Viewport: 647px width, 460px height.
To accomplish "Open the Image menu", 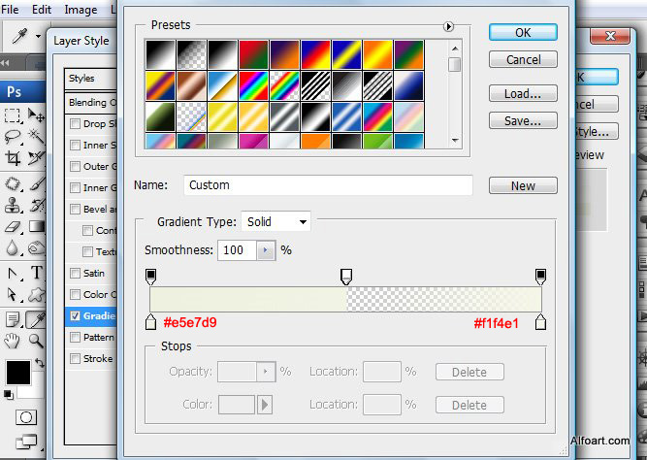I will coord(81,10).
